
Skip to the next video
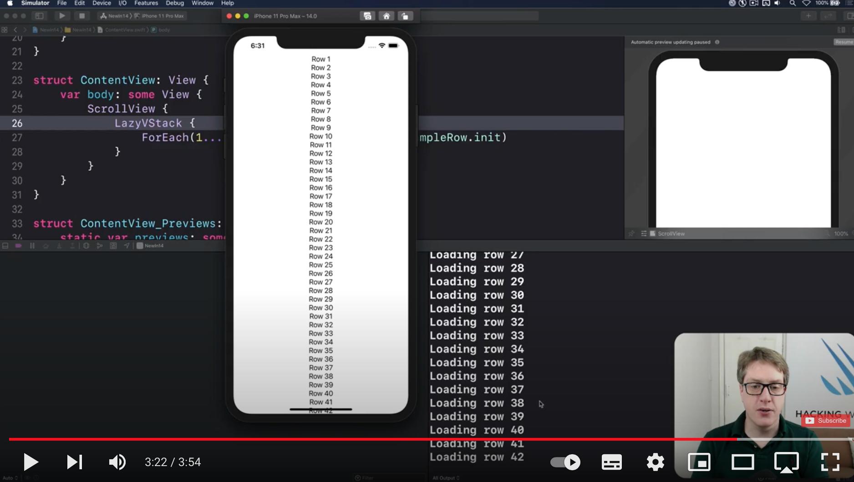[x=75, y=462]
